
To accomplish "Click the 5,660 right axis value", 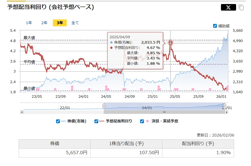I will (238, 30).
